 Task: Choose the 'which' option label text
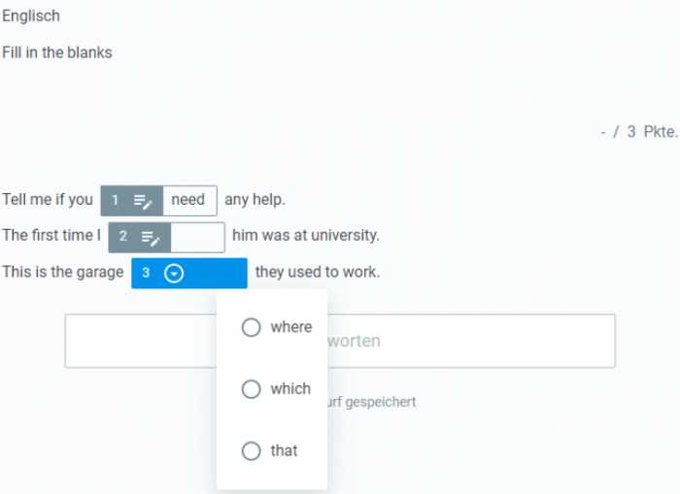click(290, 389)
